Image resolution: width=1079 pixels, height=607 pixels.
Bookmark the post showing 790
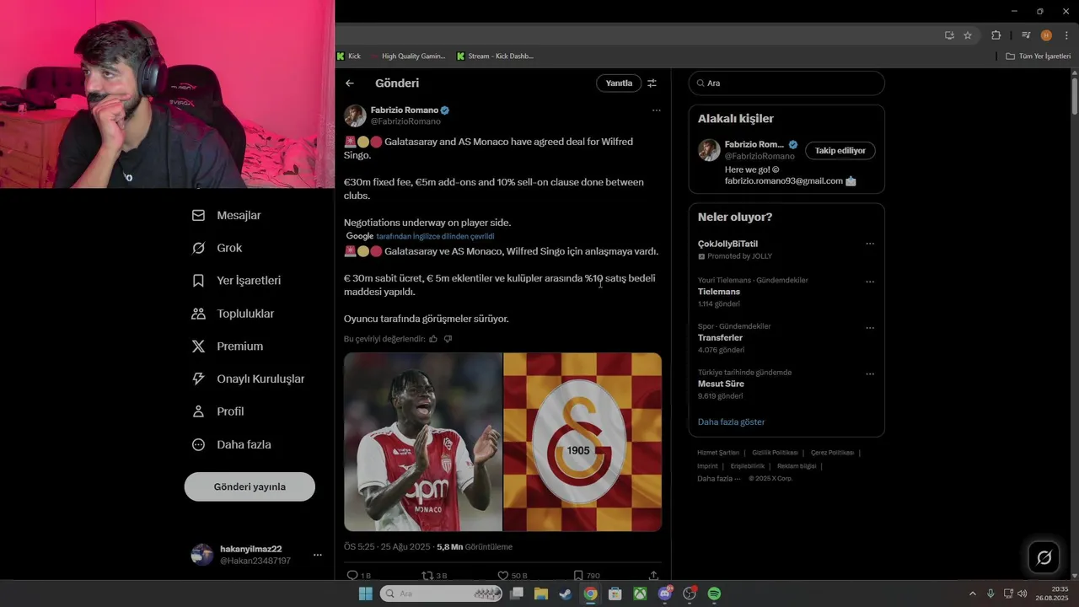587,575
